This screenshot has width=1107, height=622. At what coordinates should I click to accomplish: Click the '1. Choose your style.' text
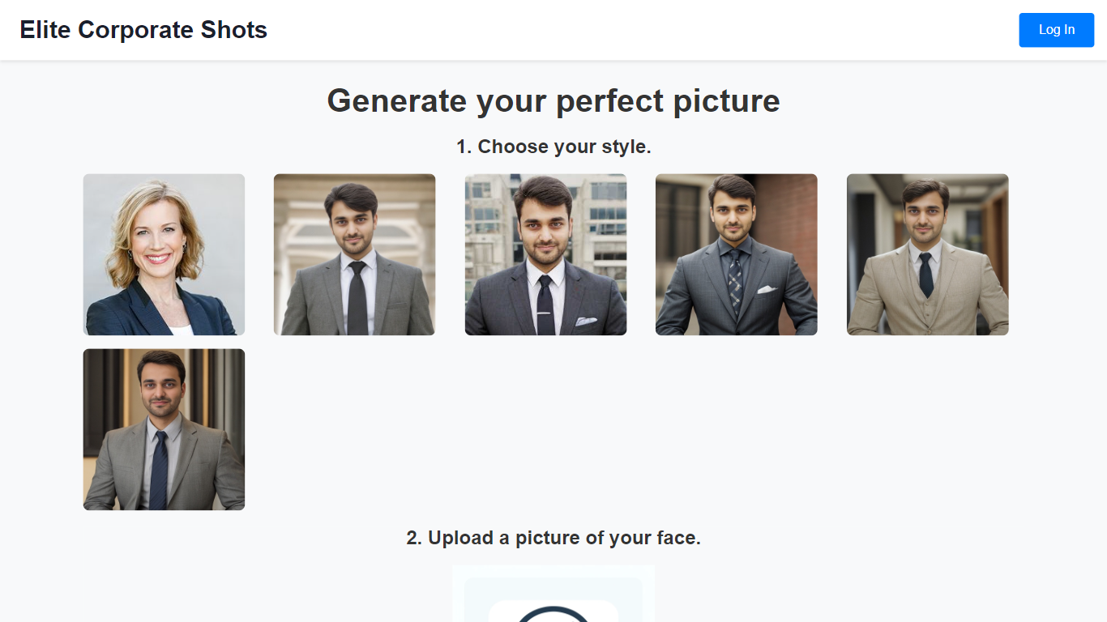pyautogui.click(x=553, y=147)
